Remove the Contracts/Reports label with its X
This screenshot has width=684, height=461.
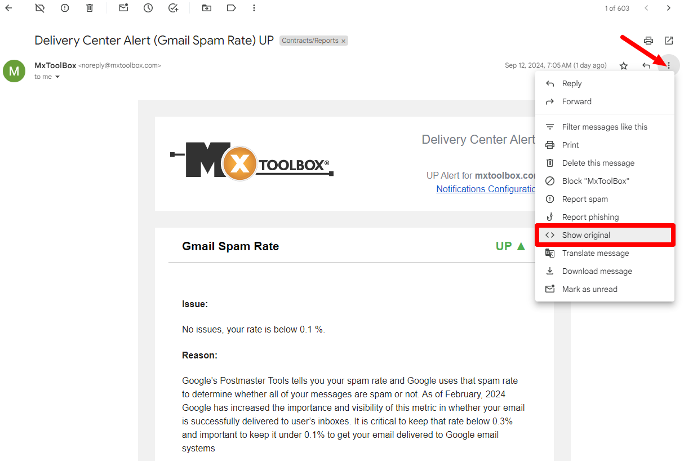tap(343, 41)
